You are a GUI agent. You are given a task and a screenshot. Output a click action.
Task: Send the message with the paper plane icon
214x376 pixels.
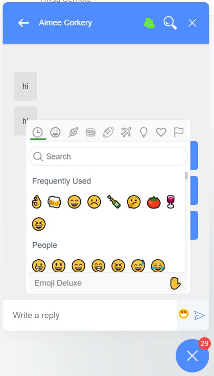pos(199,315)
